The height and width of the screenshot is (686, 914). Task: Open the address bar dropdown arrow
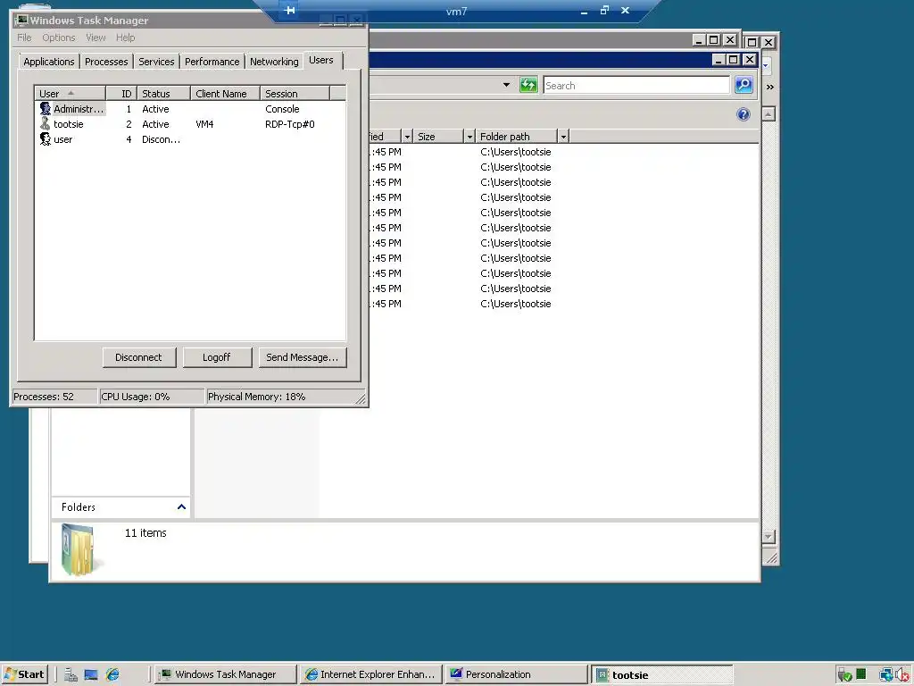(x=506, y=85)
